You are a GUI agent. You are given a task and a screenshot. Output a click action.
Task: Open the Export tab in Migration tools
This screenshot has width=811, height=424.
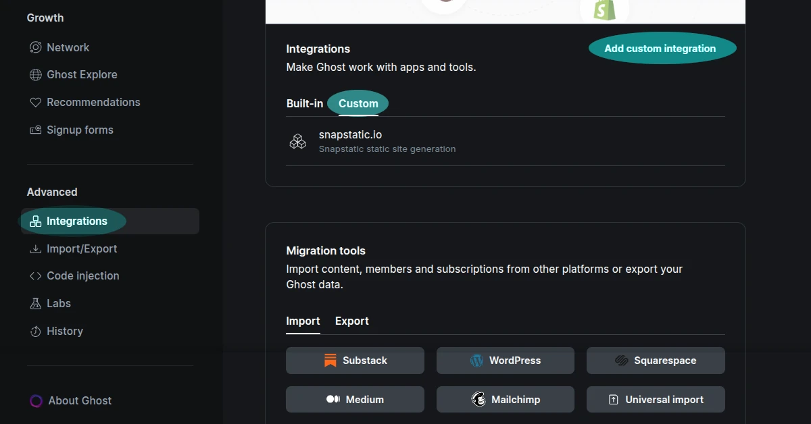pyautogui.click(x=351, y=321)
